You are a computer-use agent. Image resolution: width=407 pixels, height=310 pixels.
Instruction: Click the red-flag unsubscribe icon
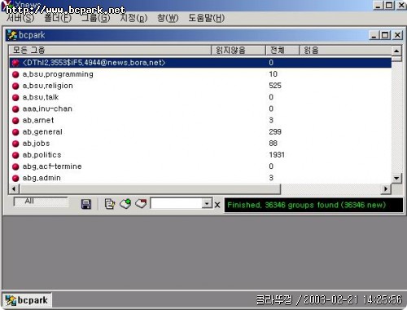(141, 204)
